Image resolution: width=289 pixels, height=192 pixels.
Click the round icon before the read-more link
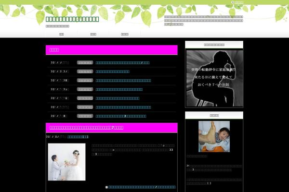[106, 187]
